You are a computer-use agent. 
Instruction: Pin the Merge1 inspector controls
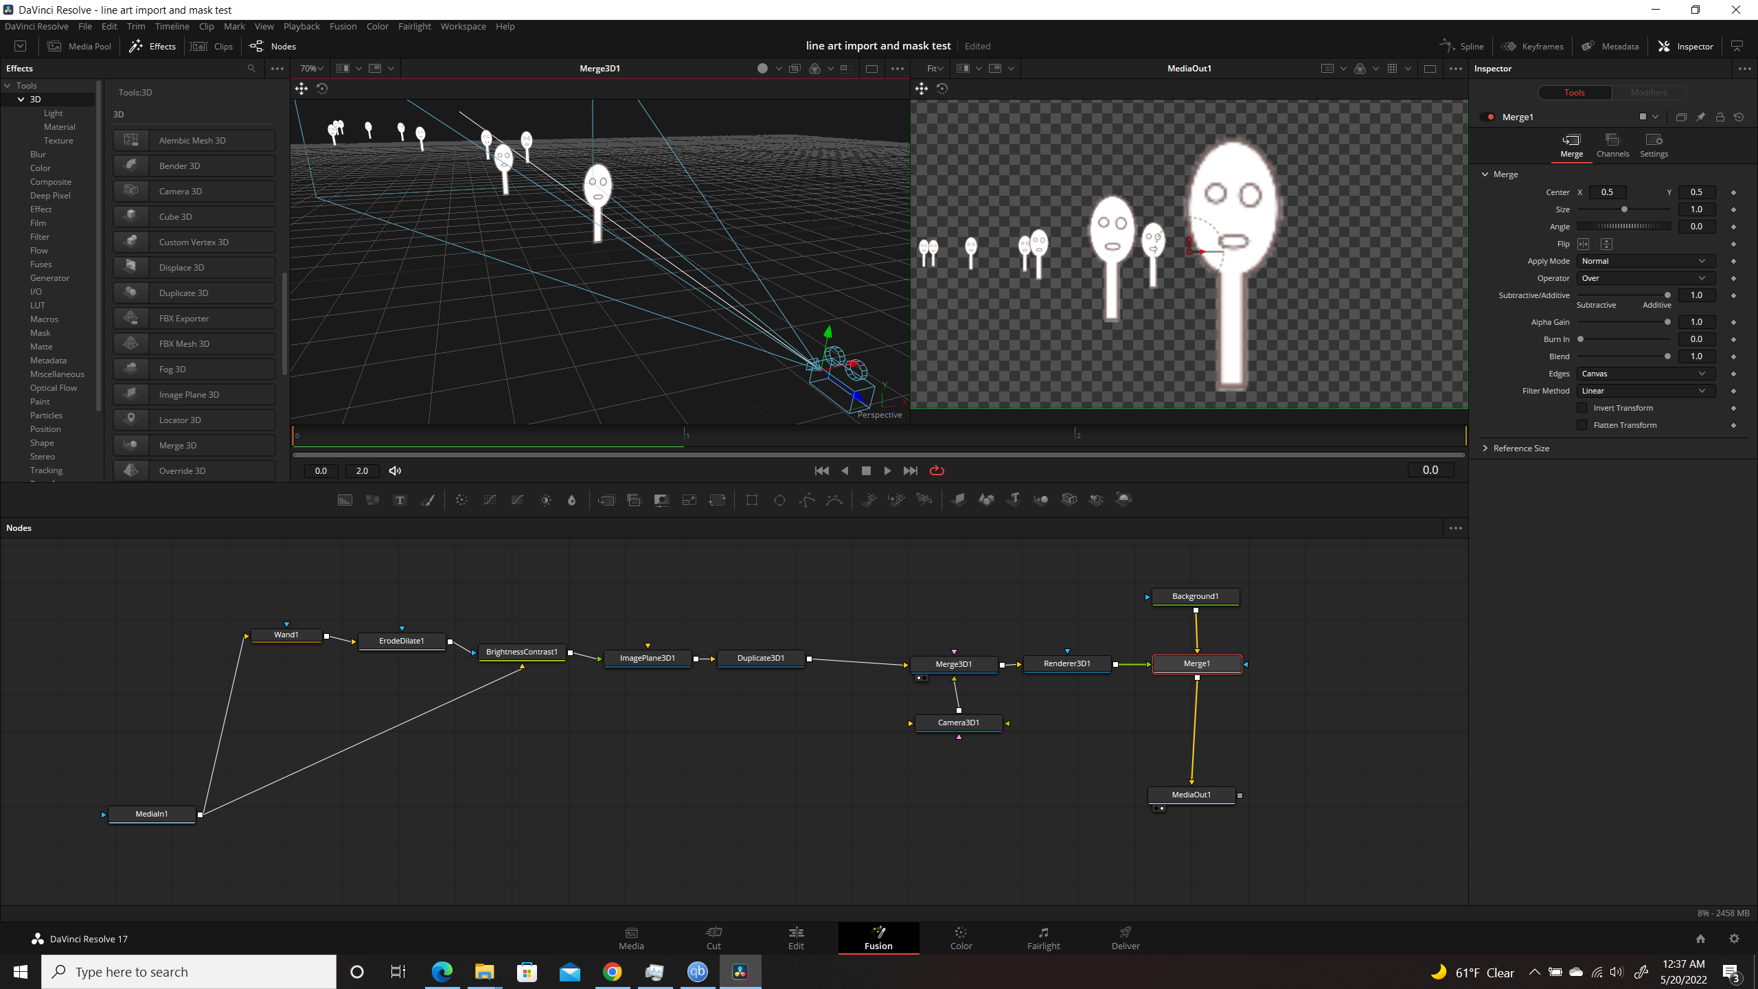(x=1700, y=117)
